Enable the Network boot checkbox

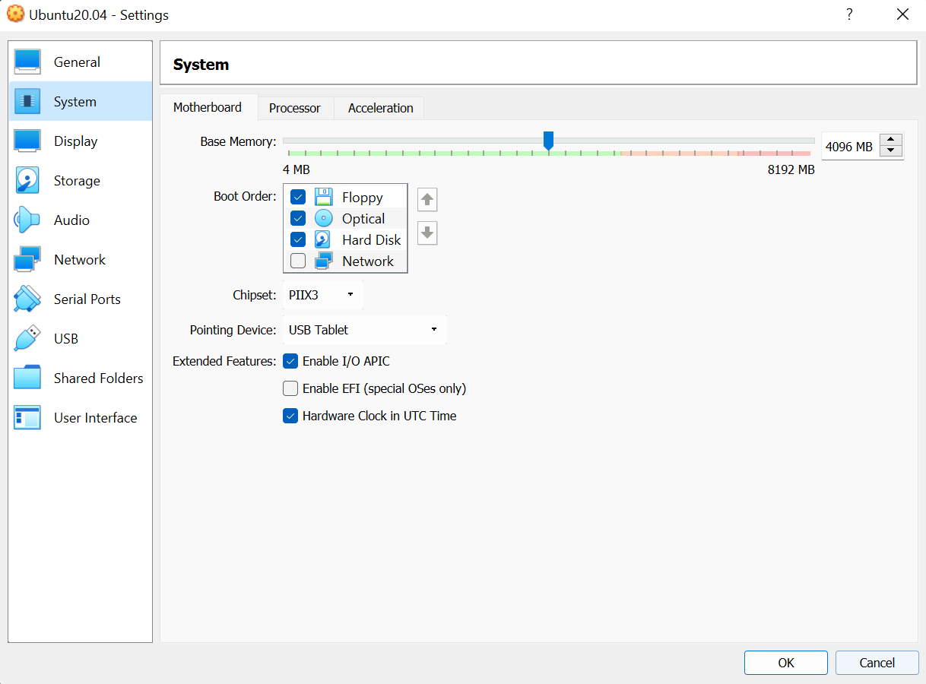pyautogui.click(x=297, y=261)
